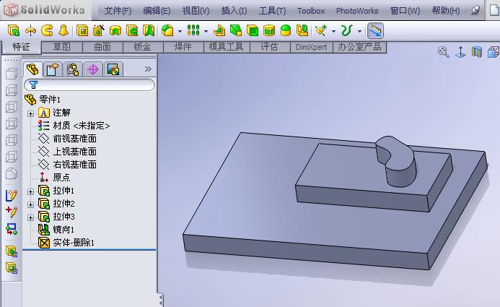
Task: Select the Extruded Cut tool
Action: pyautogui.click(x=82, y=30)
